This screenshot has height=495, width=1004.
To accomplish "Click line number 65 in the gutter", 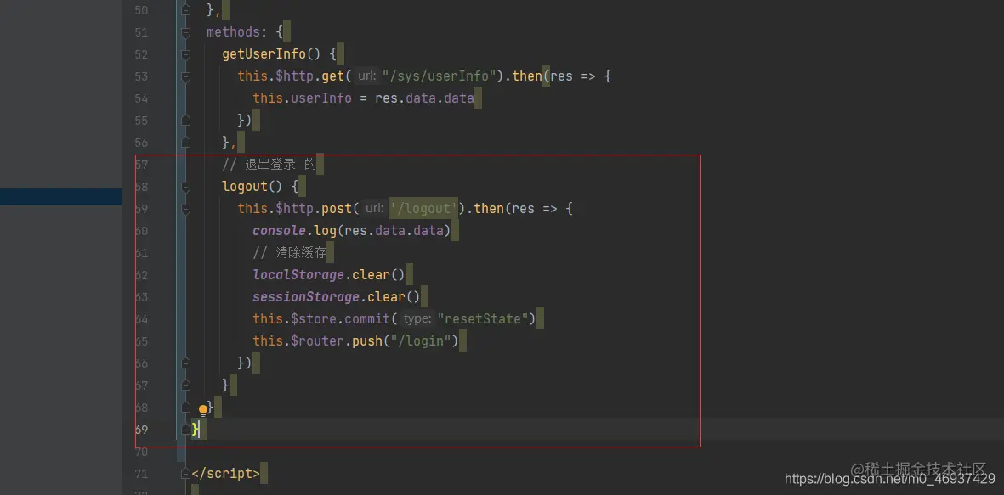I will tap(141, 340).
